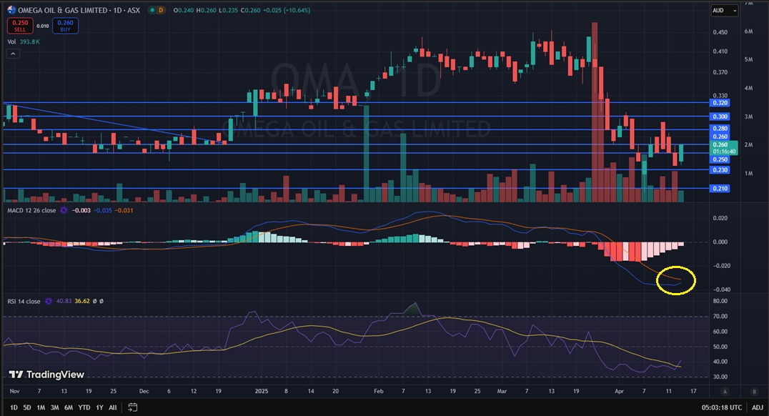769x416 pixels.
Task: Click the Mar label on the time axis
Action: click(x=502, y=392)
